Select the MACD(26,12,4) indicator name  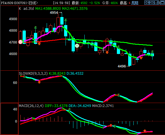pos(31,106)
